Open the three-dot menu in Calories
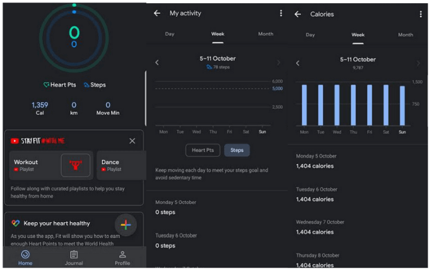This screenshot has height=269, width=429. click(421, 14)
